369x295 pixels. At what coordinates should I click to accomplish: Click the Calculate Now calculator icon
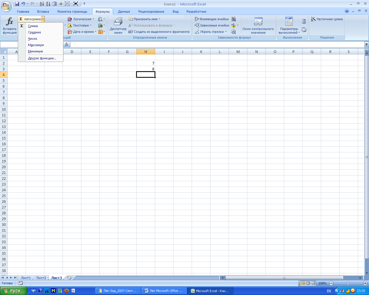click(304, 21)
